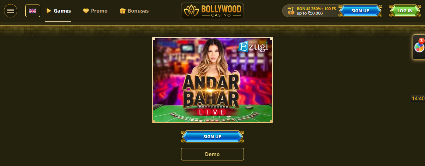Click the play triangle icon beside Games
425x166 pixels.
tap(49, 11)
